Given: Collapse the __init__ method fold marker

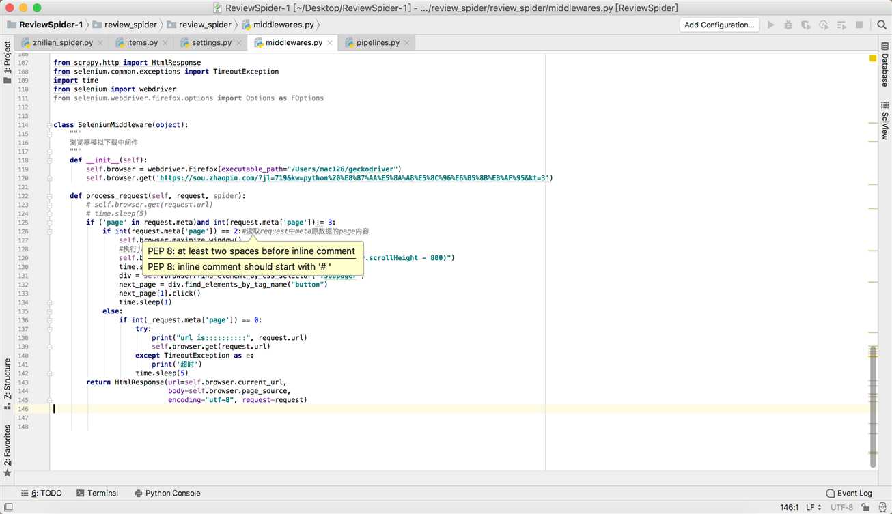Looking at the screenshot, I should (50, 160).
